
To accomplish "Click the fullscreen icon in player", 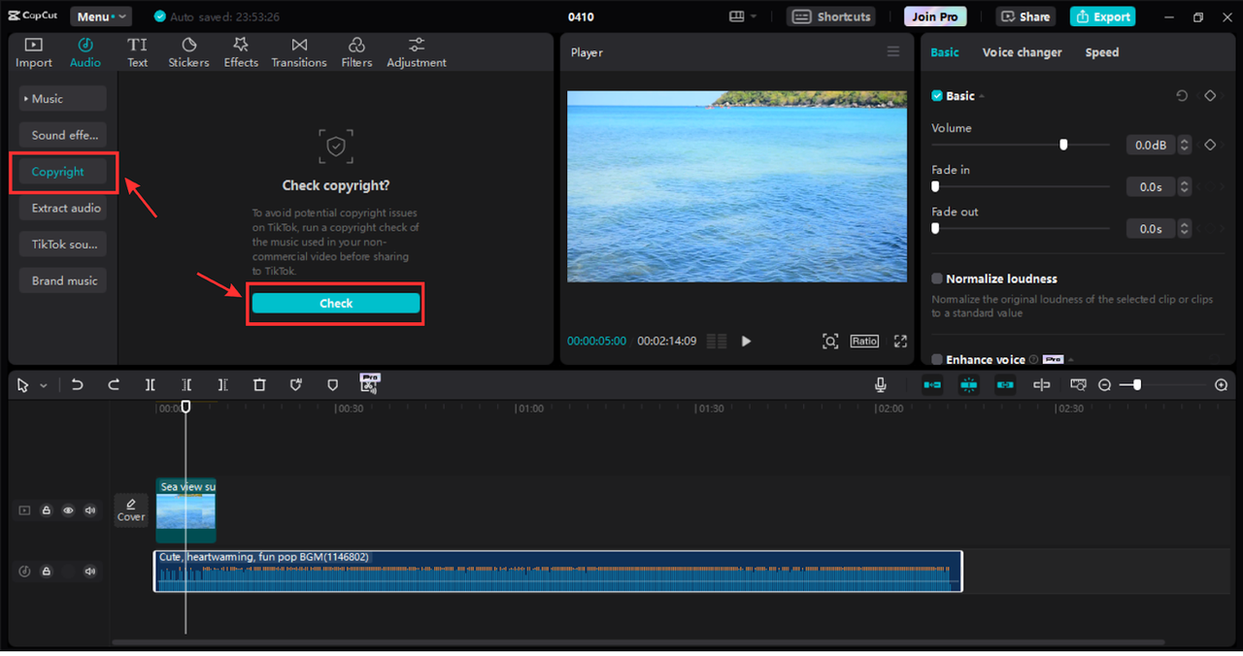I will [x=900, y=341].
